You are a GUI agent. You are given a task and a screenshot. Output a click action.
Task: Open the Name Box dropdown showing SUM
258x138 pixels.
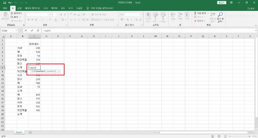(16, 30)
